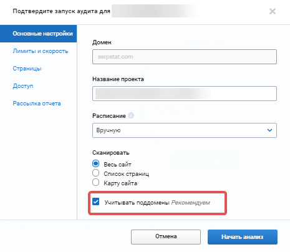Click the Весь сайт option label text
The width and height of the screenshot is (290, 252).
(x=117, y=165)
